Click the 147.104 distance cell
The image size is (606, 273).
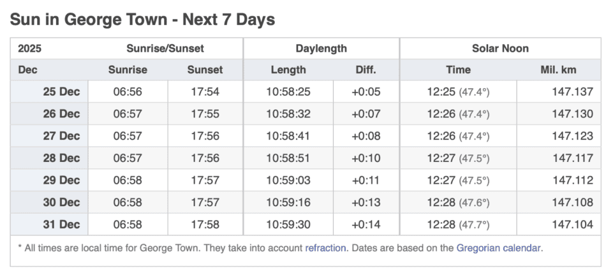572,225
